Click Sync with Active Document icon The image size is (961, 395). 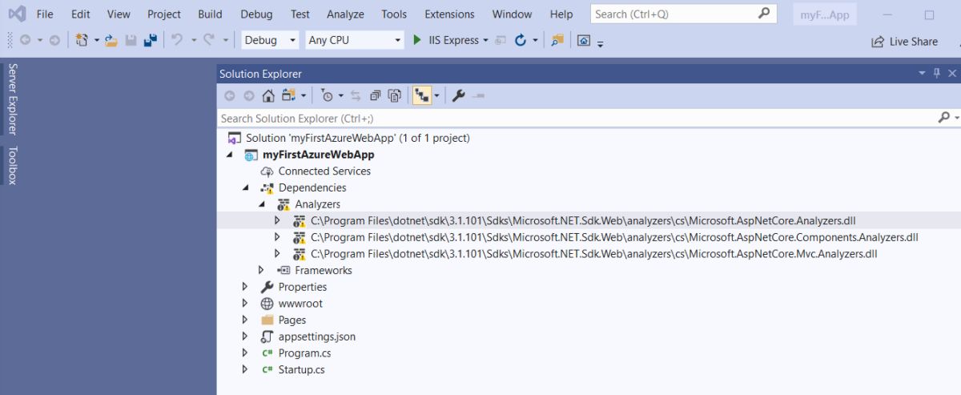click(x=356, y=95)
